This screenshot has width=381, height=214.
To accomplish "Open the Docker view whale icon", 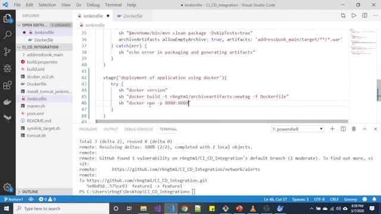I will coord(8,102).
